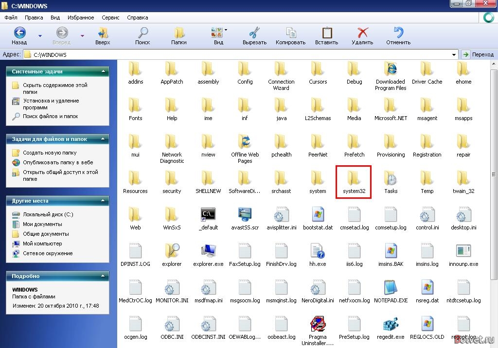Open Сетевое окружение link
Image resolution: width=498 pixels, height=348 pixels.
pos(48,253)
